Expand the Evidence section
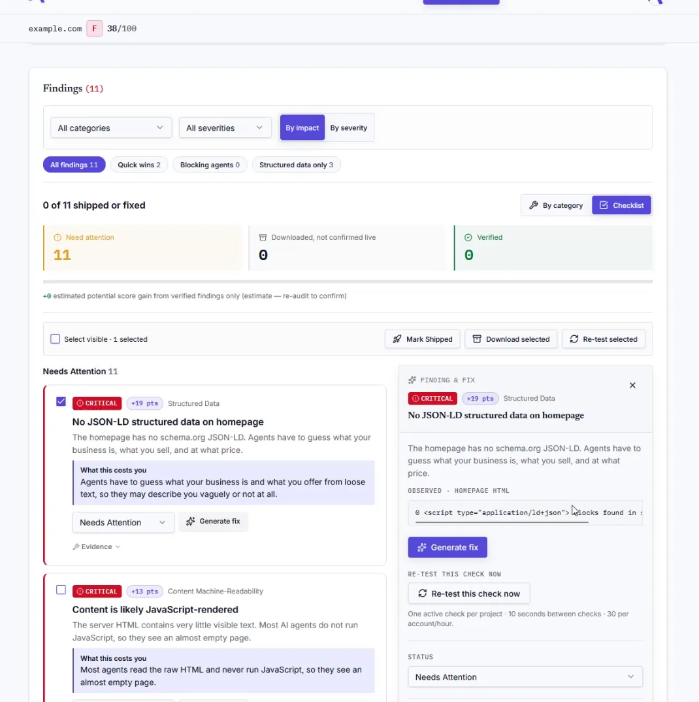 pos(96,546)
